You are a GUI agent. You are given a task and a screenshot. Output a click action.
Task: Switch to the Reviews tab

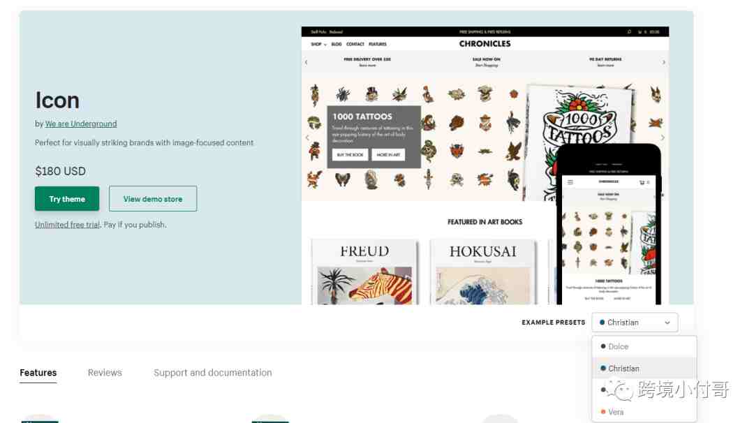pyautogui.click(x=105, y=373)
